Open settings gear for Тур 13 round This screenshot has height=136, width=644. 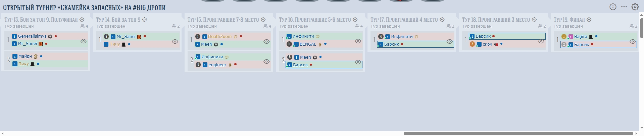click(82, 20)
